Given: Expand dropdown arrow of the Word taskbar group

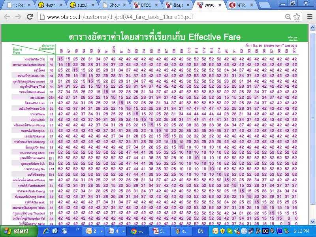Looking at the screenshot, I should (124, 231).
